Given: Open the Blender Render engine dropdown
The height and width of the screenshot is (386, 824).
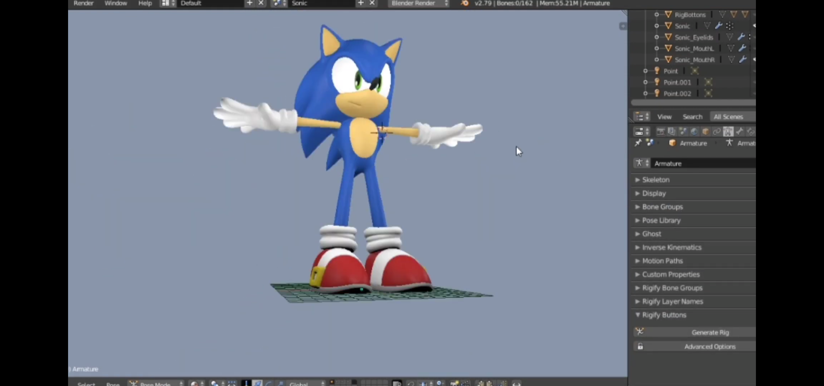Looking at the screenshot, I should [419, 3].
